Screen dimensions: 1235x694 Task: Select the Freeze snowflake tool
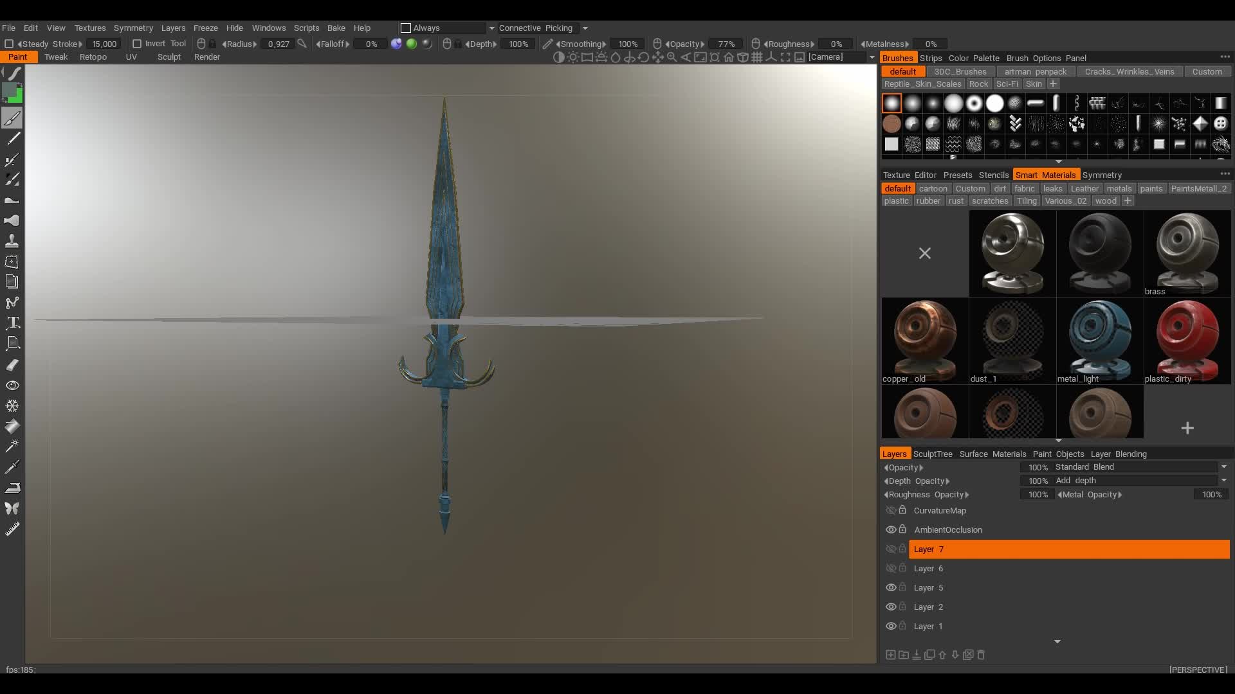coord(12,405)
